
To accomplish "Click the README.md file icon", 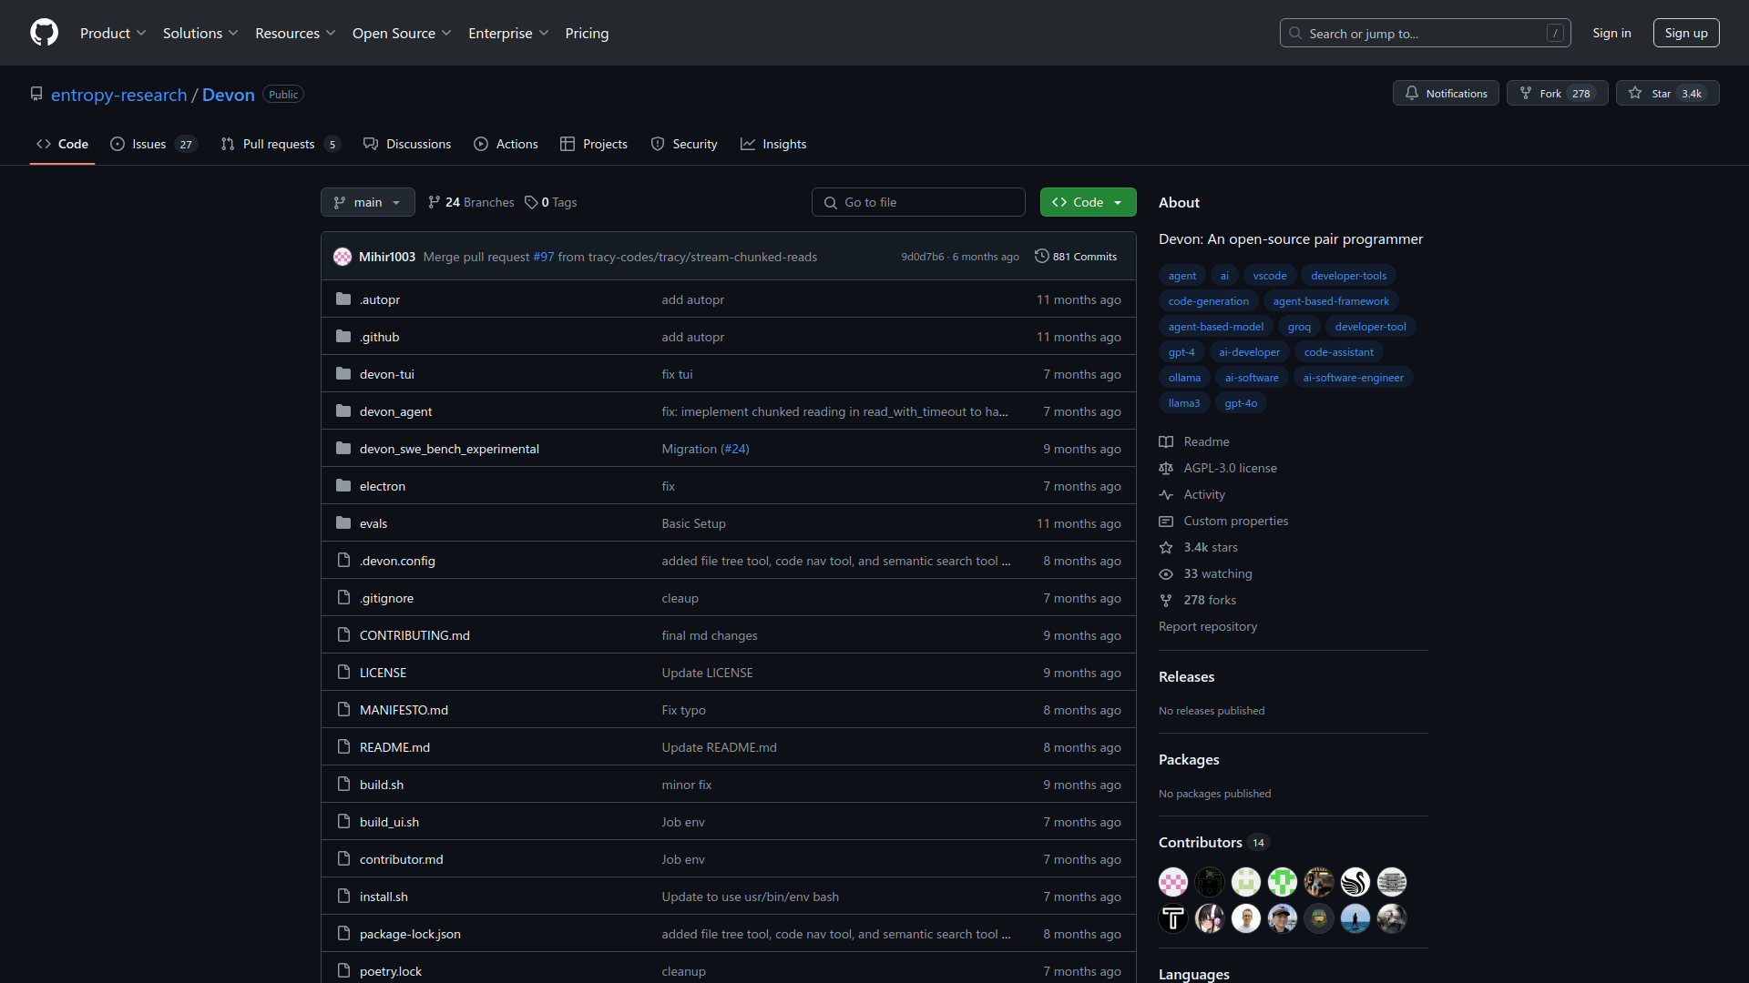I will point(343,747).
